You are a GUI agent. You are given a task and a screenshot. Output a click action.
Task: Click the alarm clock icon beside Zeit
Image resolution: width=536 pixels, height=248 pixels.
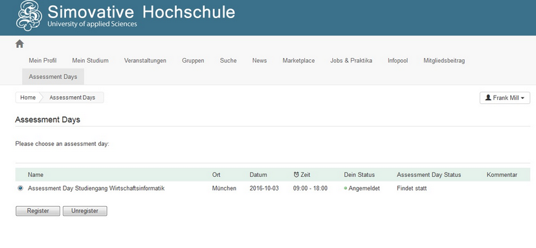click(x=296, y=174)
